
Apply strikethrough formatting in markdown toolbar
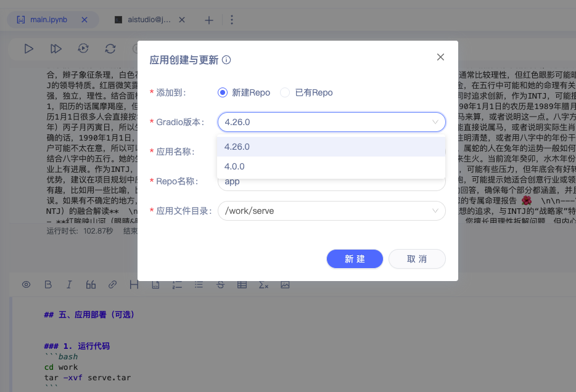pos(220,285)
